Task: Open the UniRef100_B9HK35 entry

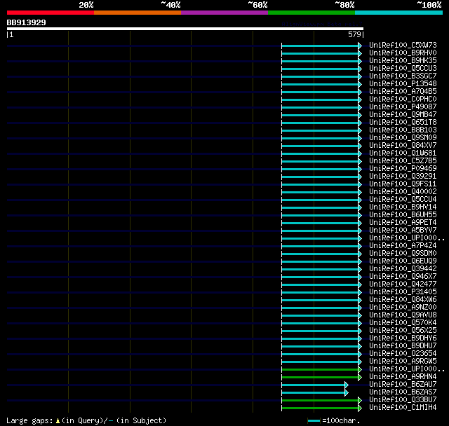Action: tap(403, 61)
